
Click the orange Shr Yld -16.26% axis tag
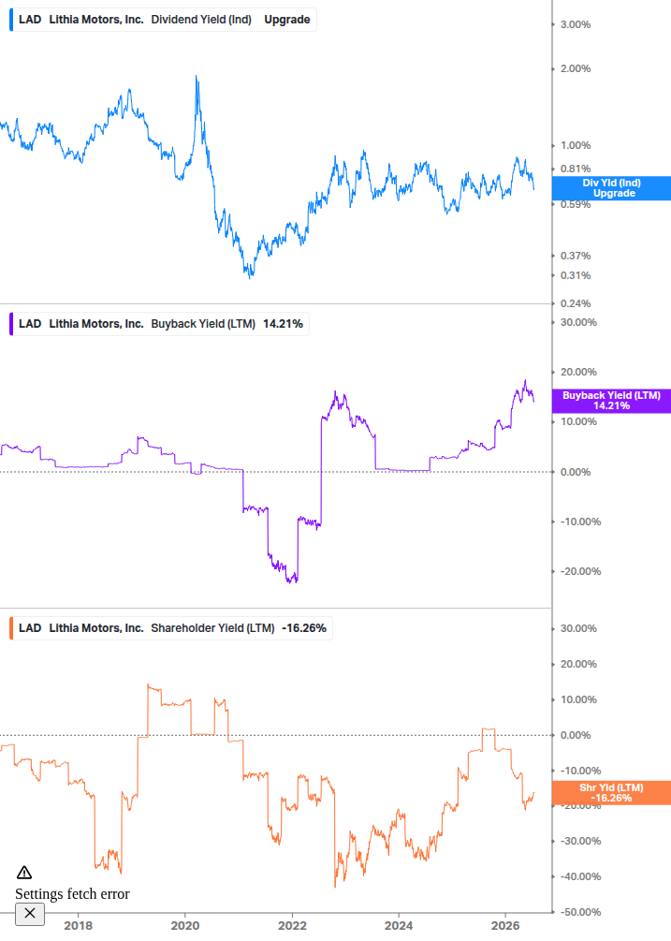611,793
